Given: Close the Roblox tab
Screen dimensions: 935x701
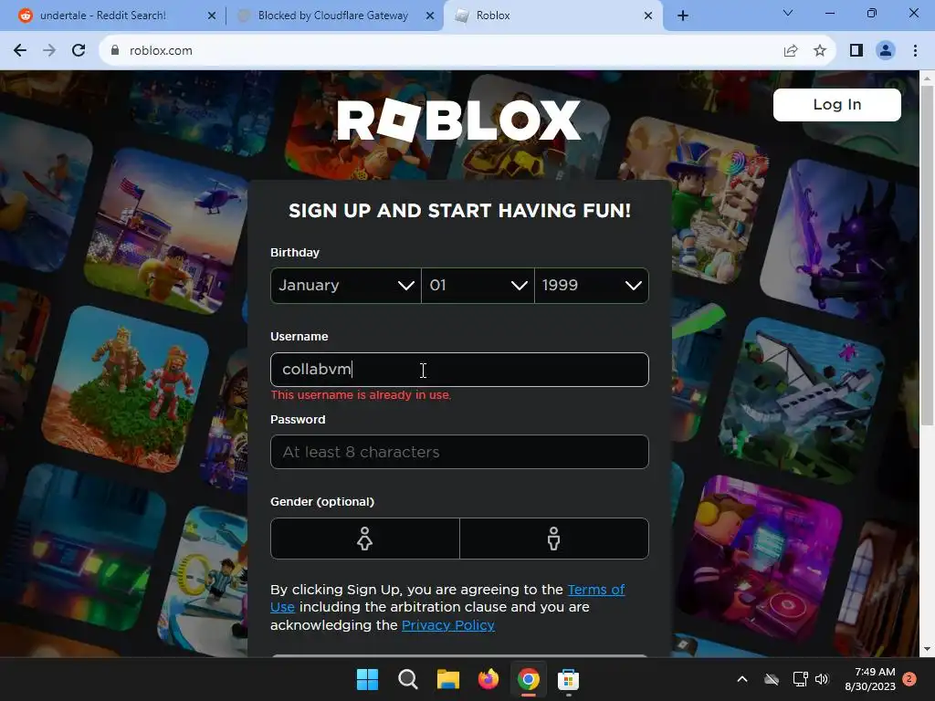Looking at the screenshot, I should [648, 16].
